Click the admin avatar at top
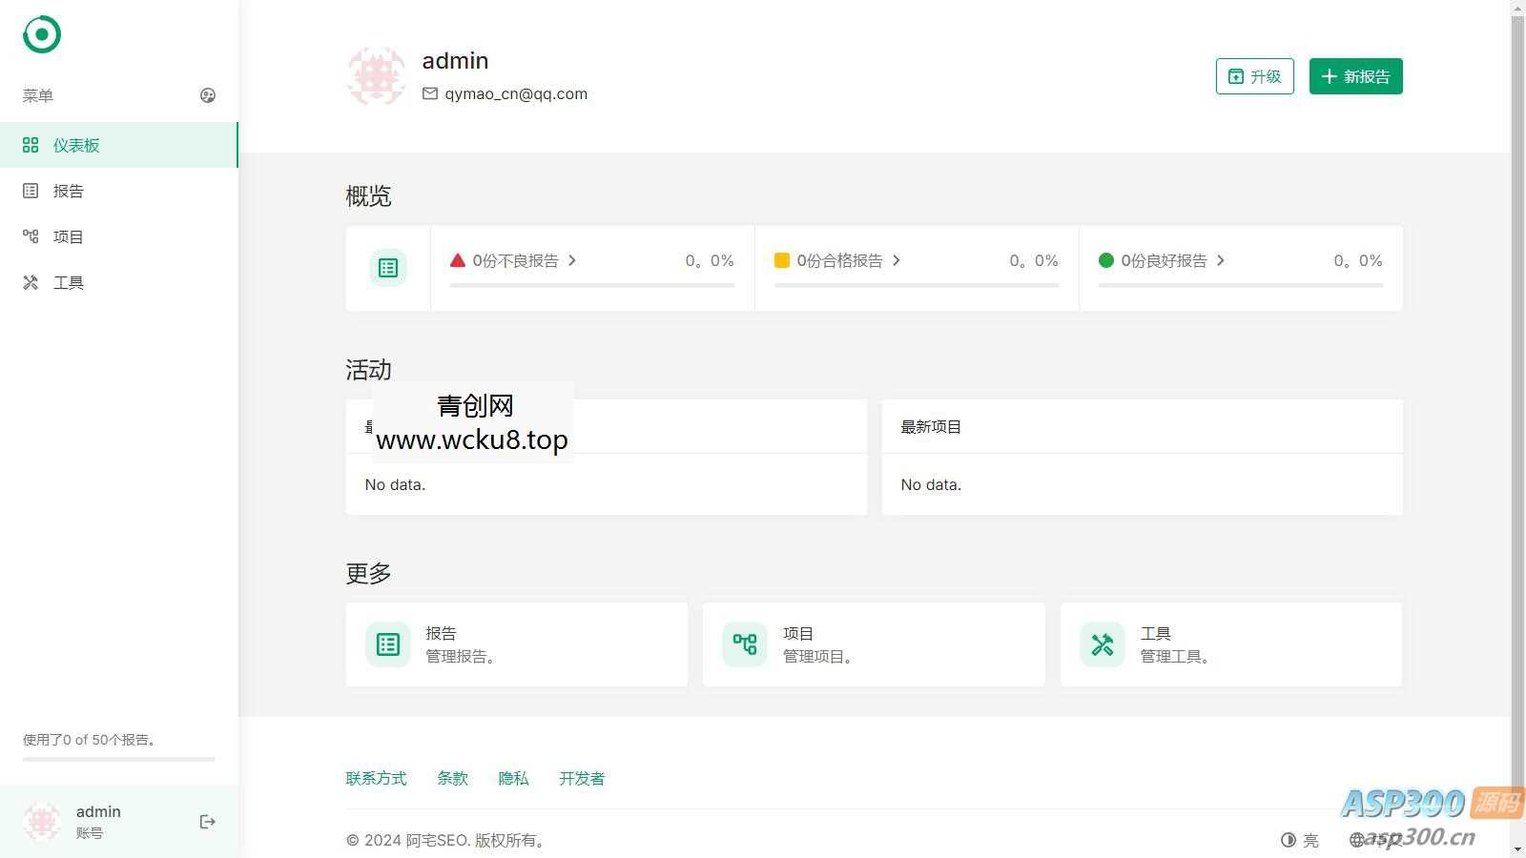Viewport: 1526px width, 858px height. click(376, 75)
